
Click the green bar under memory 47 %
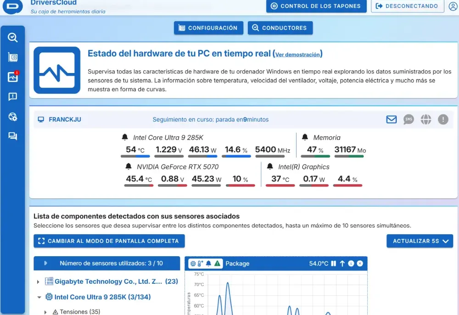315,156
